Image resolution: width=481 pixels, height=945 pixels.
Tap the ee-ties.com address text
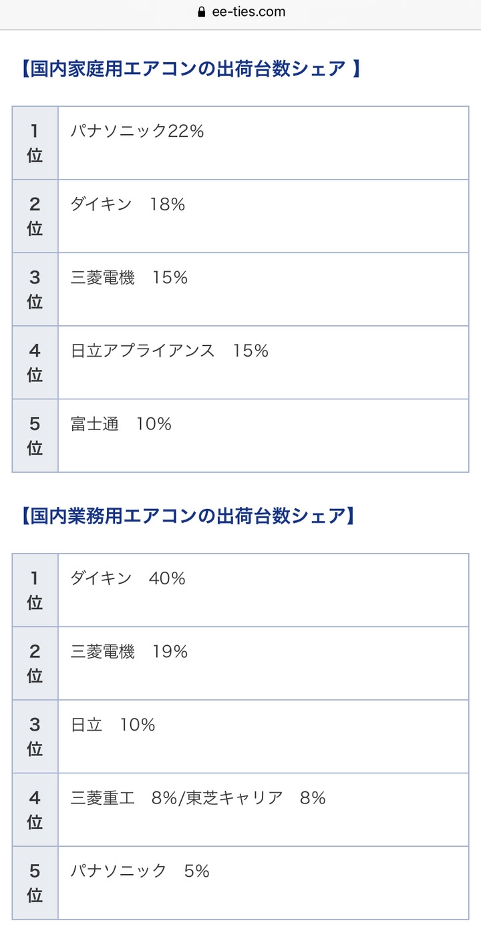(x=247, y=12)
